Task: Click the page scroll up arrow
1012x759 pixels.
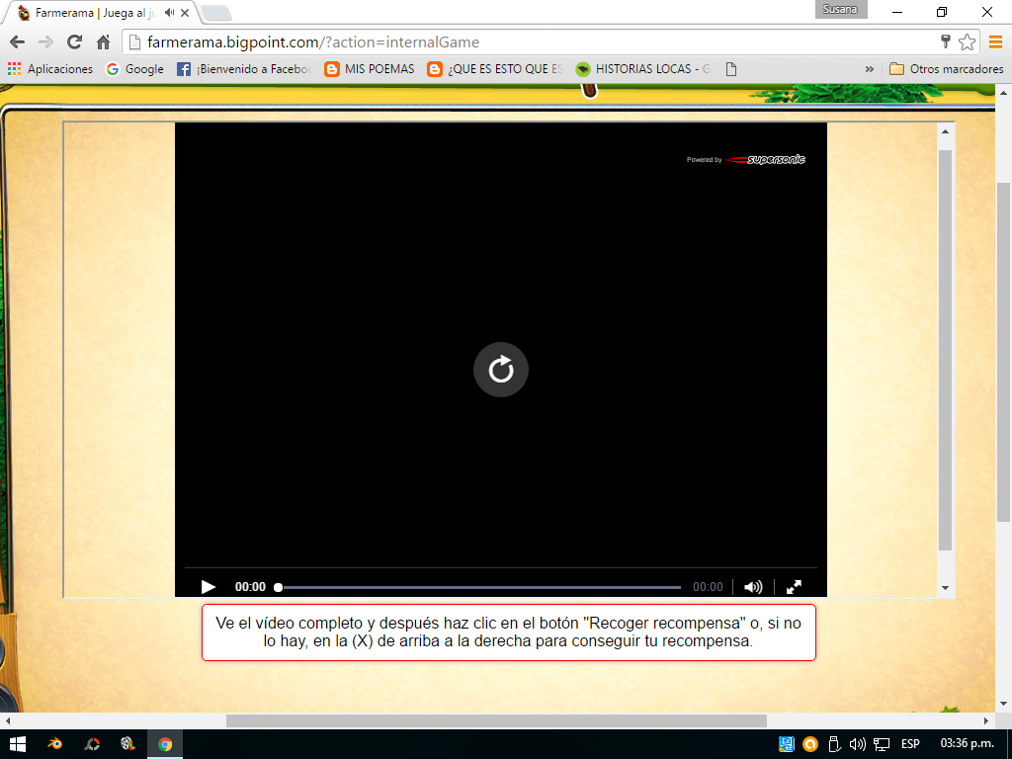Action: click(x=1004, y=92)
